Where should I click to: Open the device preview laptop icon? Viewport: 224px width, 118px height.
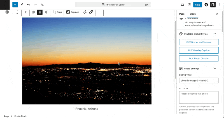(x=183, y=4)
